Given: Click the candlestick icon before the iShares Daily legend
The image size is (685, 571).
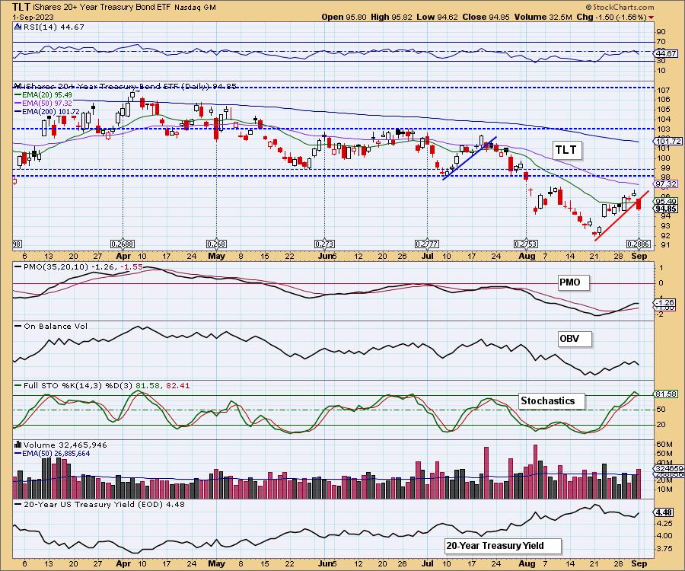Looking at the screenshot, I should tap(18, 86).
